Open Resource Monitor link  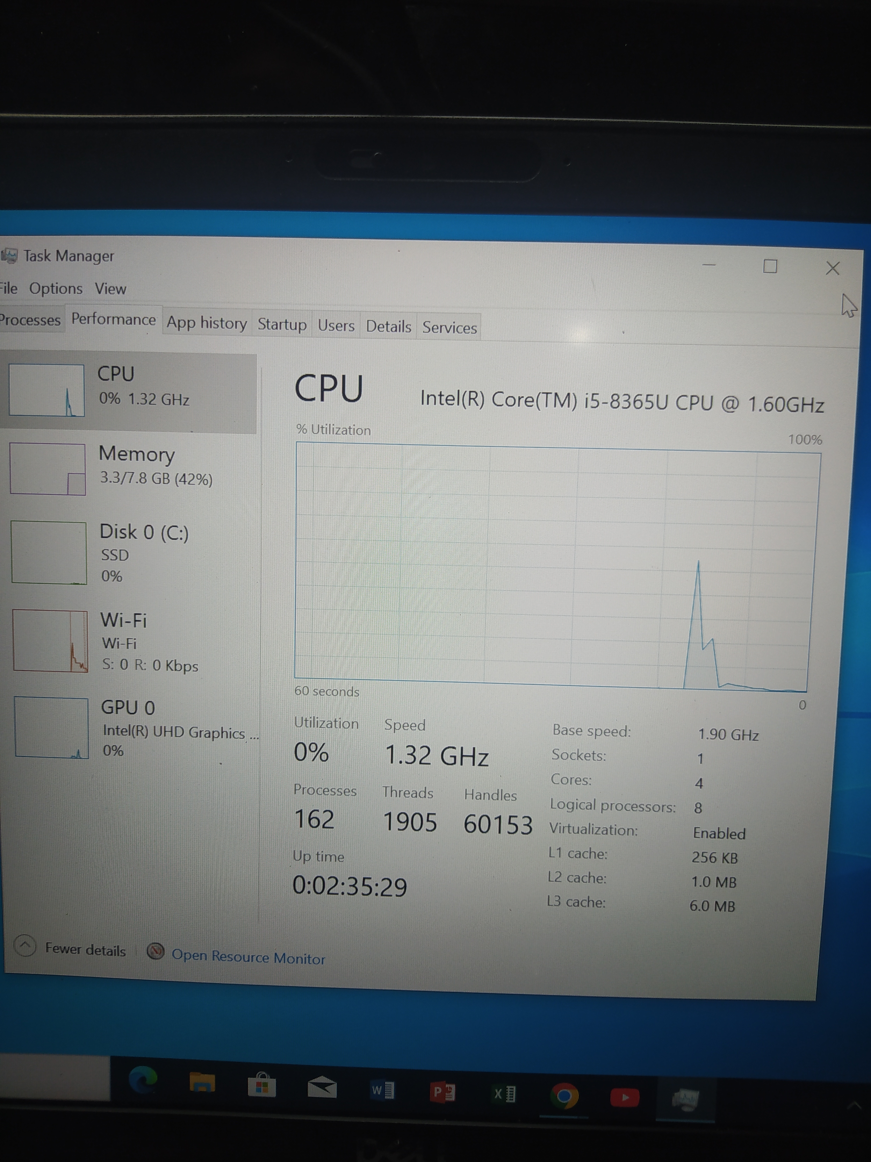point(248,957)
